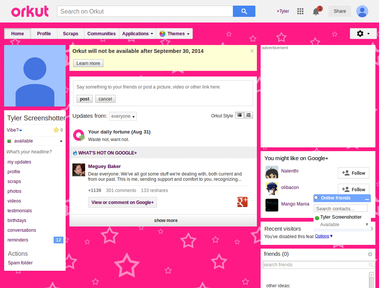Screen dimensions: 384x288
Task: Open the Google apps grid icon
Action: pos(300,11)
